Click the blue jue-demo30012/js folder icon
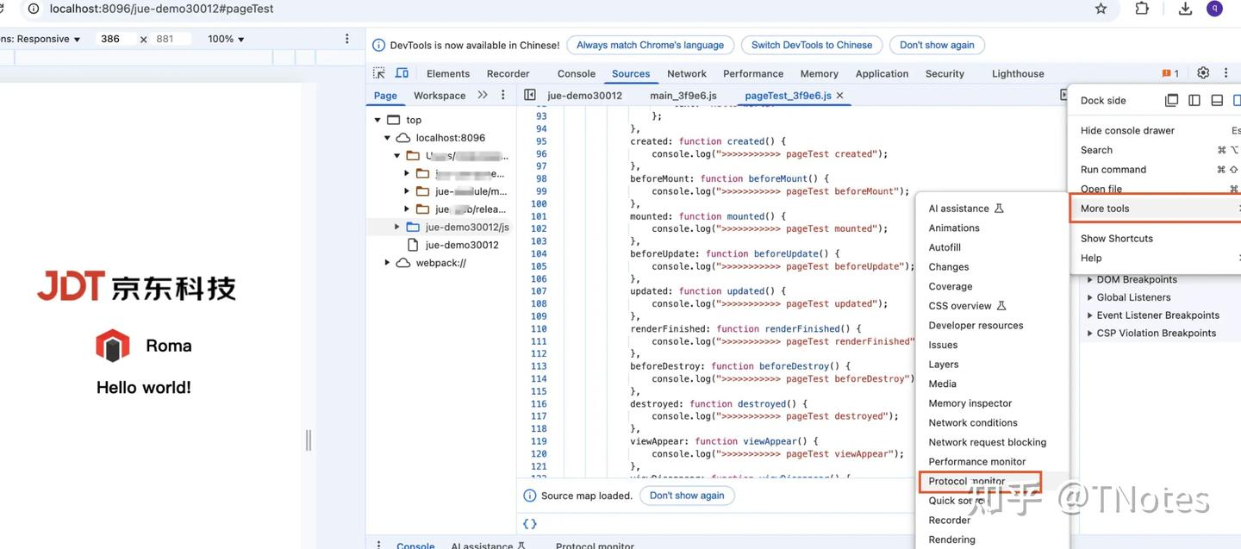This screenshot has height=549, width=1241. coord(412,227)
